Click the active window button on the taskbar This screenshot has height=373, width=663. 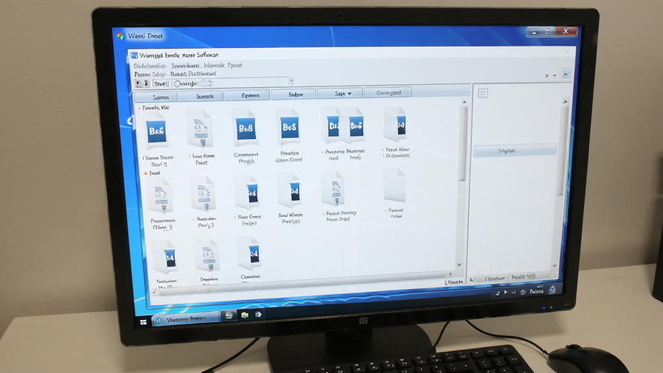click(x=186, y=319)
